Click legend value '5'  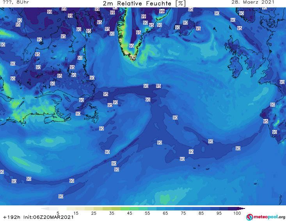pos(58,213)
